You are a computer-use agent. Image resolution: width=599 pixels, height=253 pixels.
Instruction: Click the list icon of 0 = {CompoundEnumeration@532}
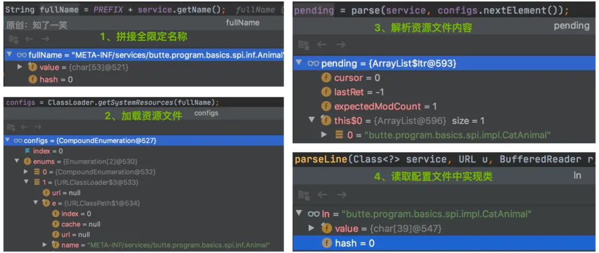37,172
